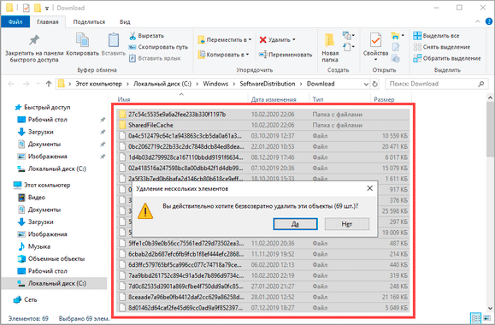This screenshot has height=325, width=495.
Task: Open the File (Файл) tab
Action: click(x=15, y=21)
